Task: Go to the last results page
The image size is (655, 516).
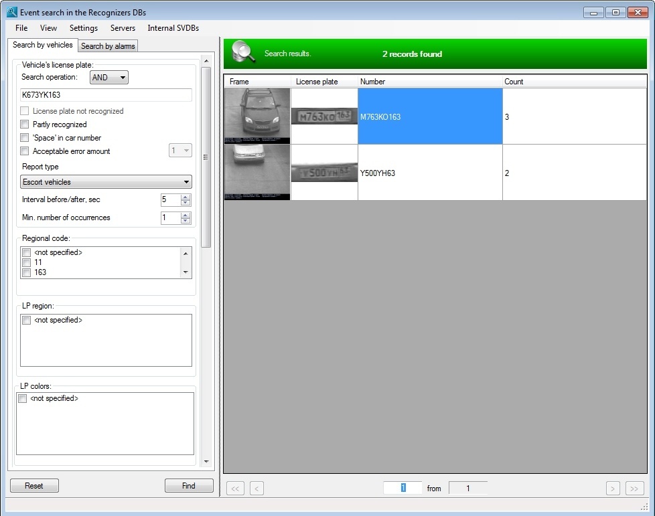Action: pyautogui.click(x=634, y=489)
